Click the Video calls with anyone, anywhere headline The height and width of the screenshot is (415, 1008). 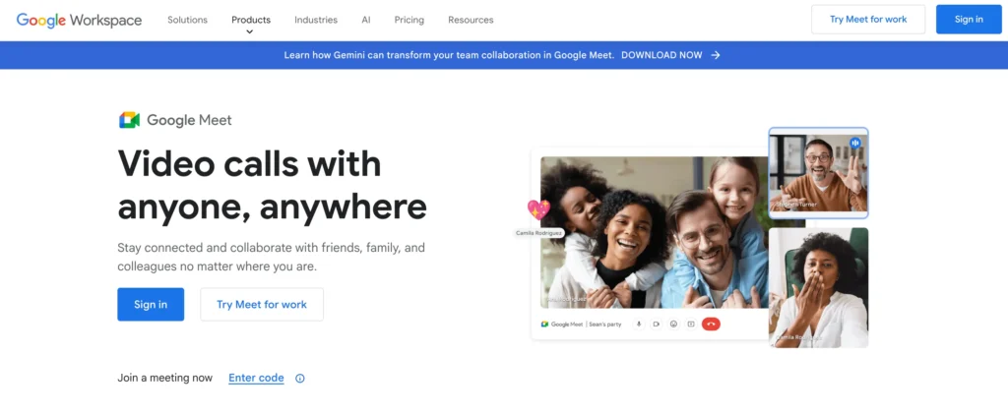coord(272,185)
